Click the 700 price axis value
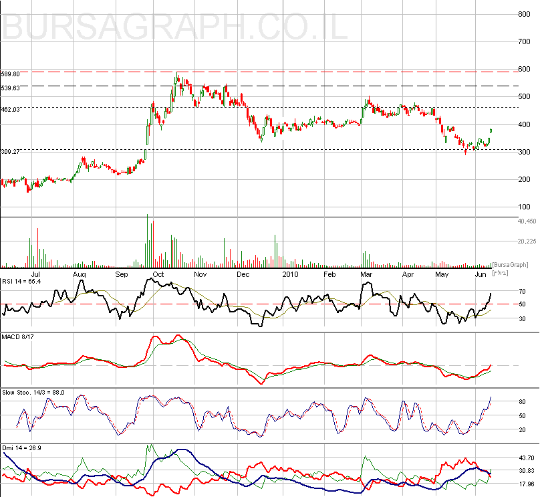The height and width of the screenshot is (497, 542). (x=524, y=42)
